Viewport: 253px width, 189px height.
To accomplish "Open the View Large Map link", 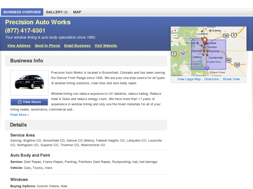I will point(189,79).
